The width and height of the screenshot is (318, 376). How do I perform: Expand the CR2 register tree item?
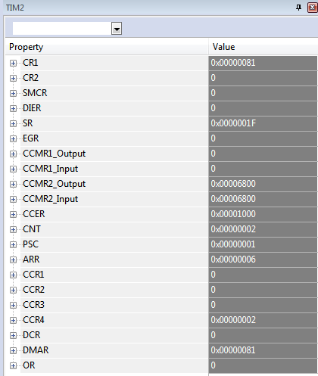click(13, 78)
